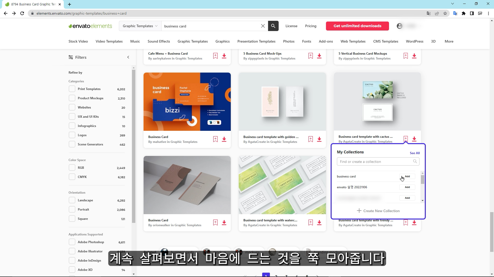Image resolution: width=494 pixels, height=277 pixels.
Task: Collapse the Filters panel with chevron
Action: tap(128, 57)
